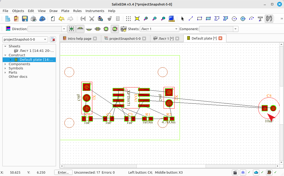
Task: Open the 3D view blue cube icon
Action: pyautogui.click(x=171, y=19)
